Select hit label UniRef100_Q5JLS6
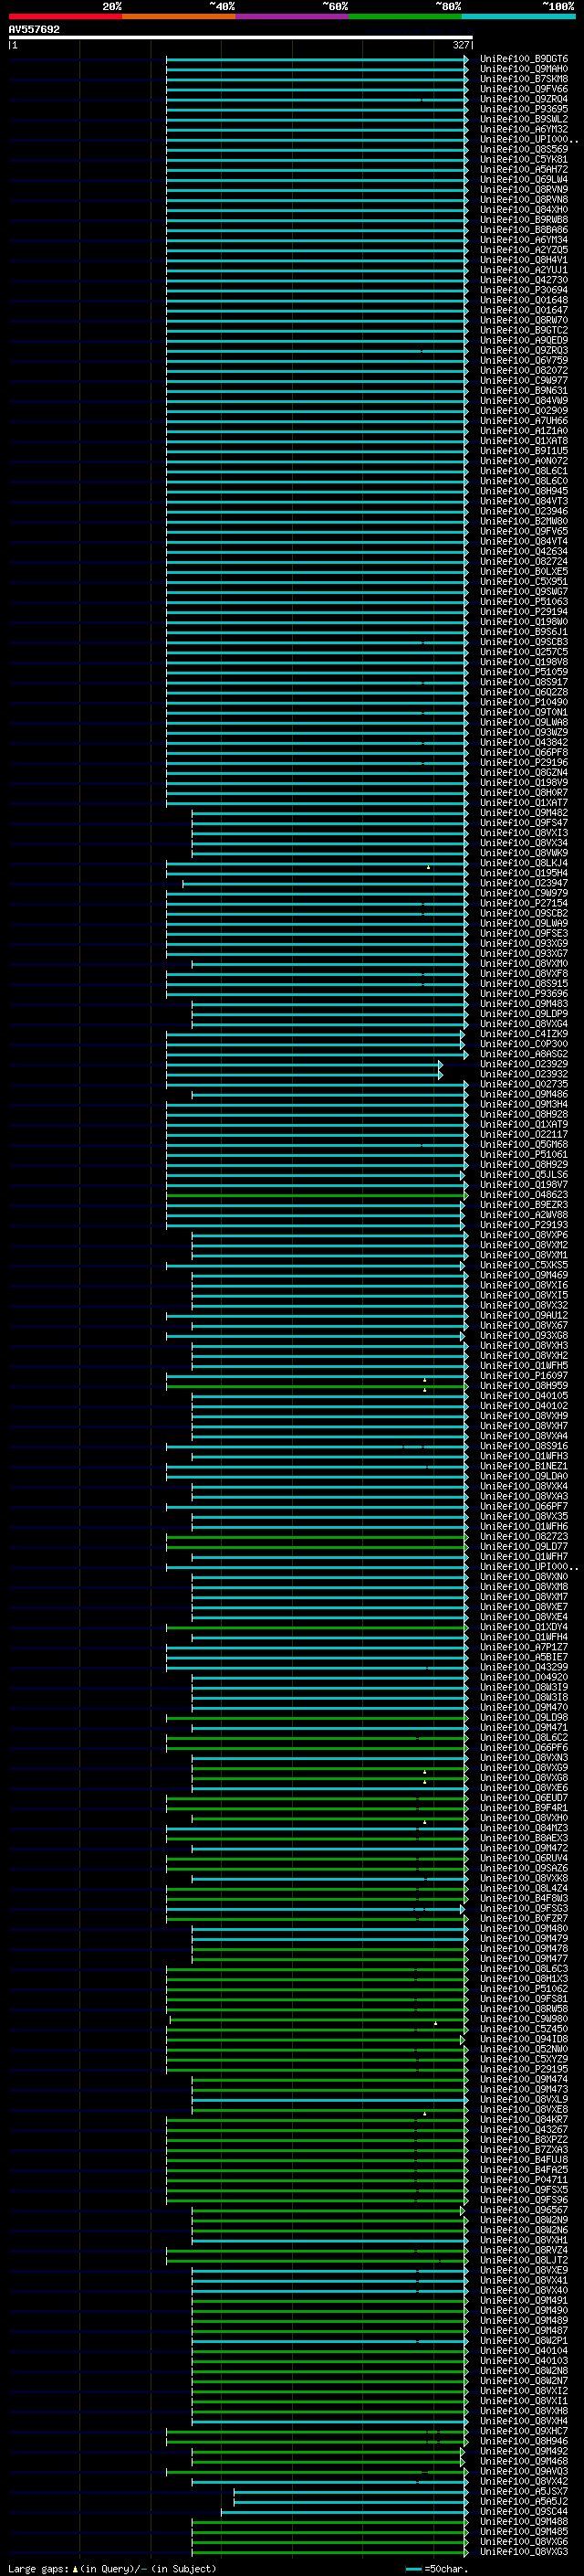The image size is (584, 2576). pos(524,1175)
